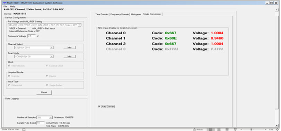Click the Reference Voltage input field

point(32,36)
